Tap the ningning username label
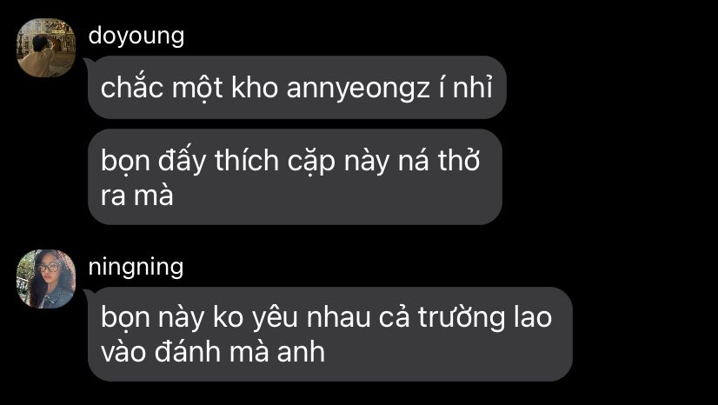 (x=136, y=268)
